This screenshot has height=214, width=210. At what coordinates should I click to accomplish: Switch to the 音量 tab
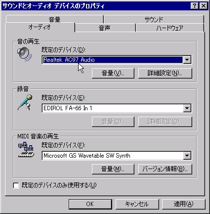54,19
